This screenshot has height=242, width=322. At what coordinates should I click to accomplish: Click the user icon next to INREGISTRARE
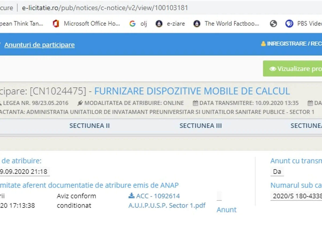pos(263,44)
